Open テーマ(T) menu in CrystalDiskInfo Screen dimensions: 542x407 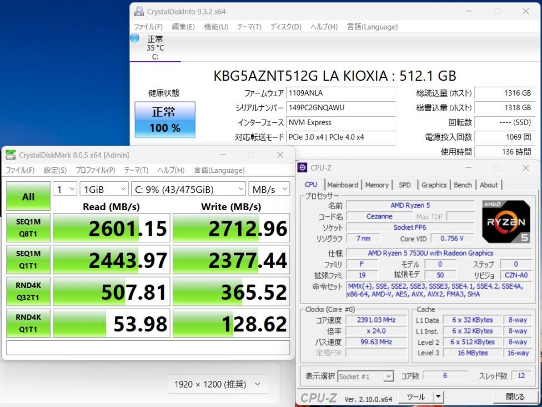(249, 27)
